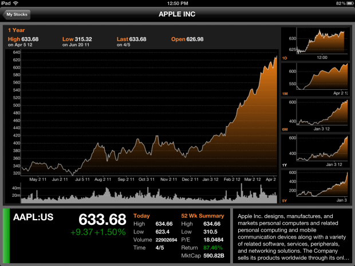Tap the Today section header

coord(141,216)
